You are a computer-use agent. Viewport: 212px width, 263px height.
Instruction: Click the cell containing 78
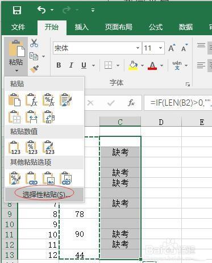(x=80, y=214)
